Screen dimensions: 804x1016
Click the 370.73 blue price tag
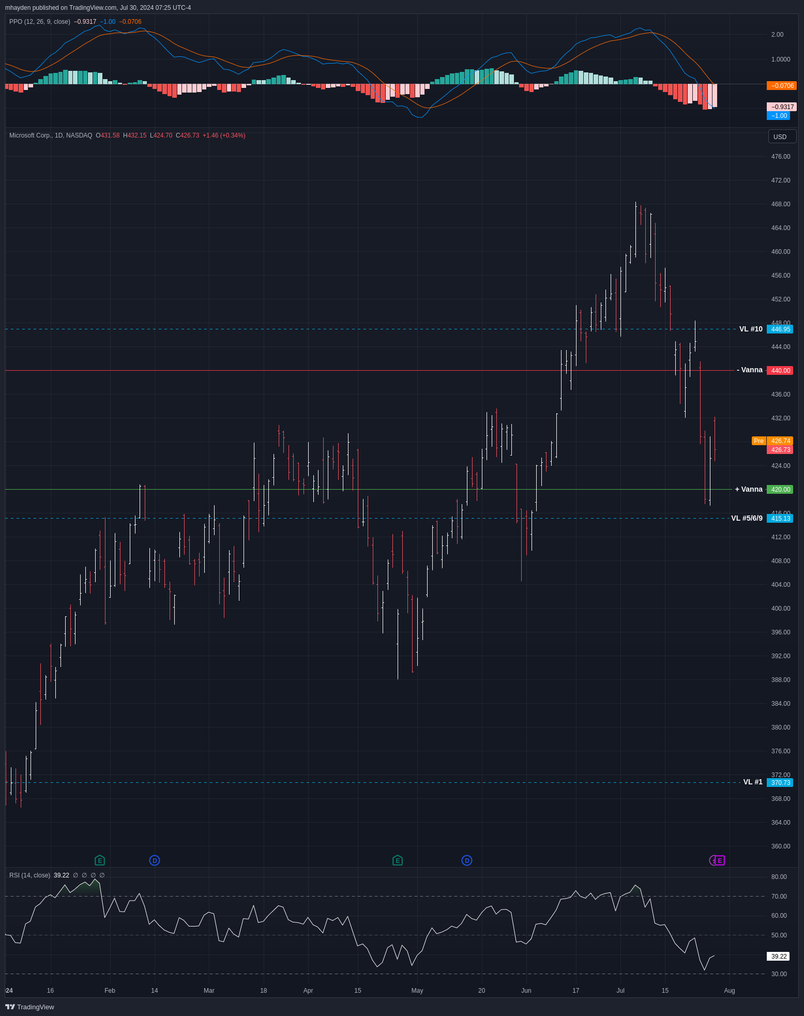[780, 783]
